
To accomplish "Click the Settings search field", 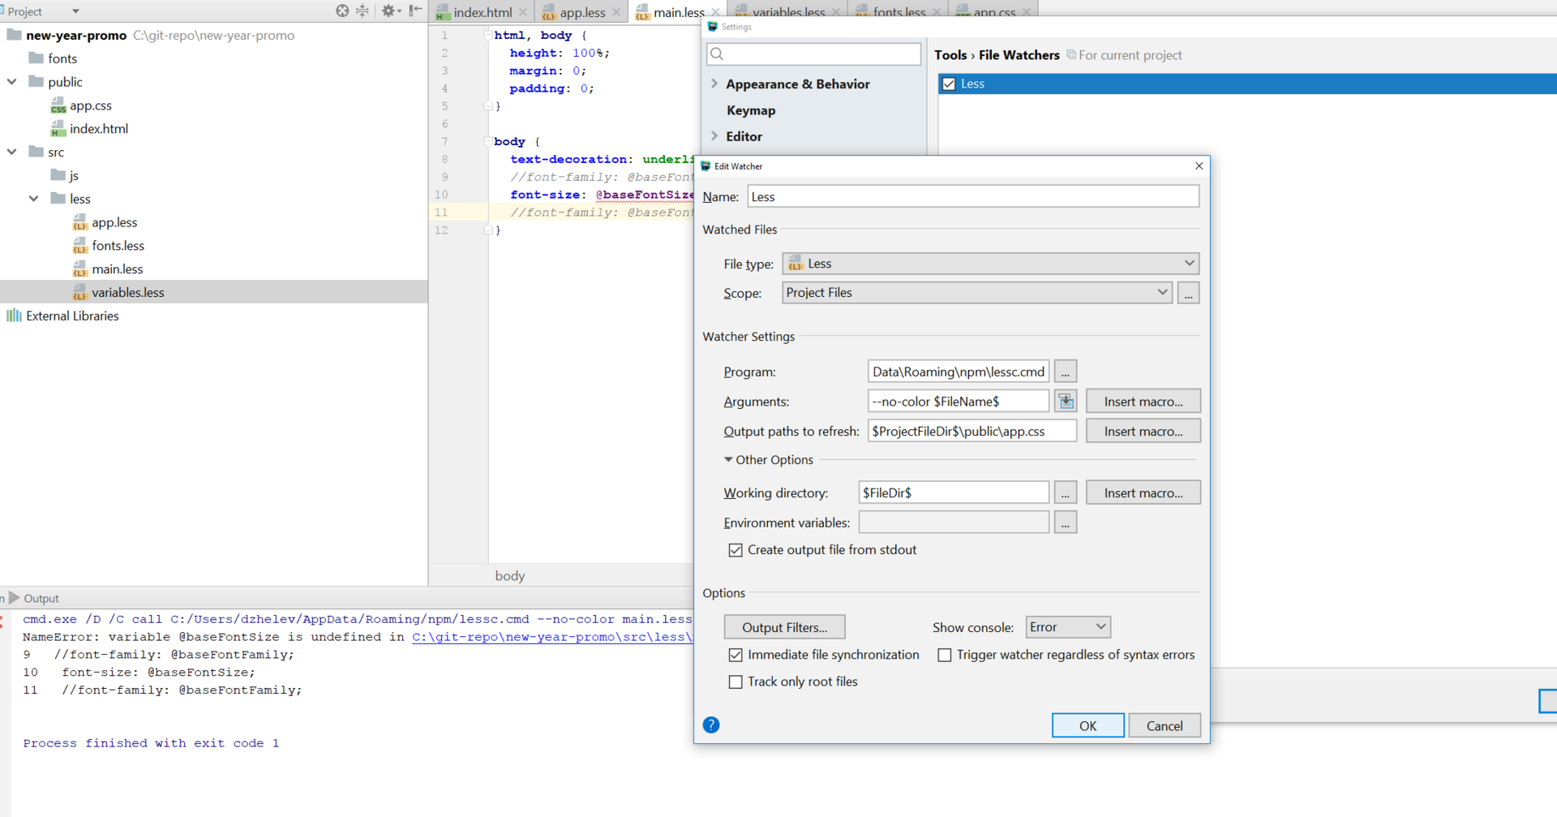I will (x=813, y=54).
